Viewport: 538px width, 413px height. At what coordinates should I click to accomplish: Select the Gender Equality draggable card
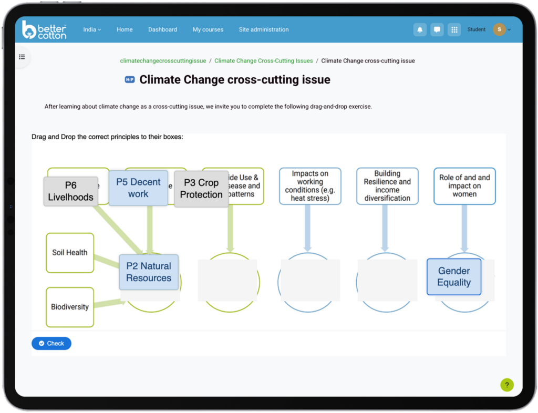454,277
